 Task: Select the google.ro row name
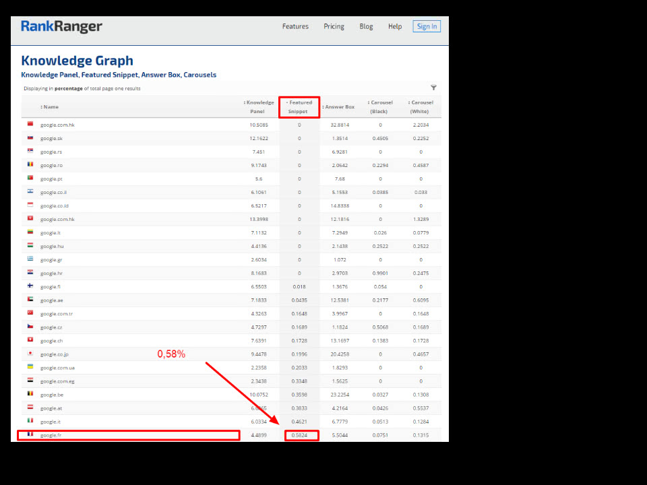52,166
